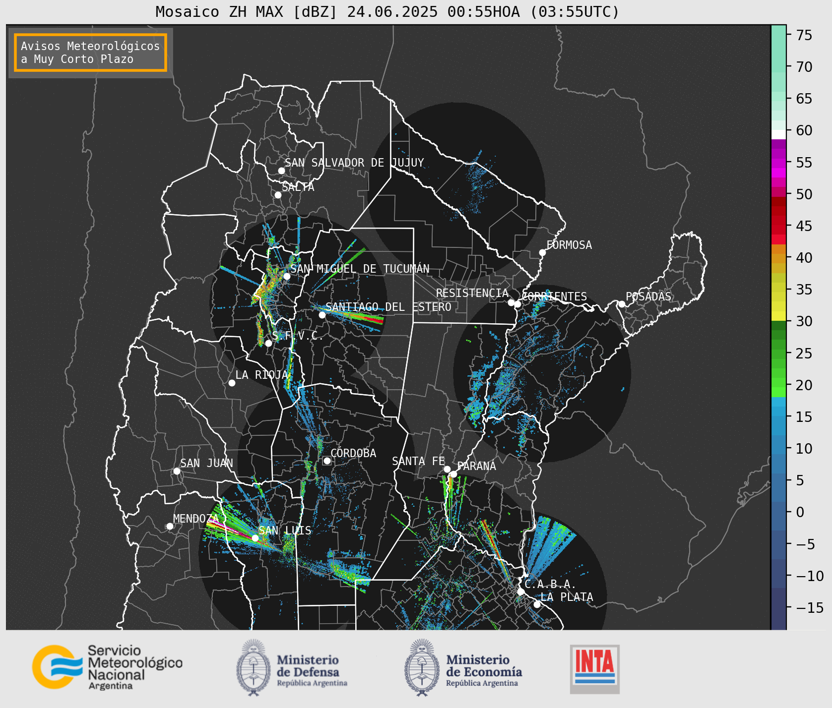Click the POSADAS label text

tap(648, 296)
